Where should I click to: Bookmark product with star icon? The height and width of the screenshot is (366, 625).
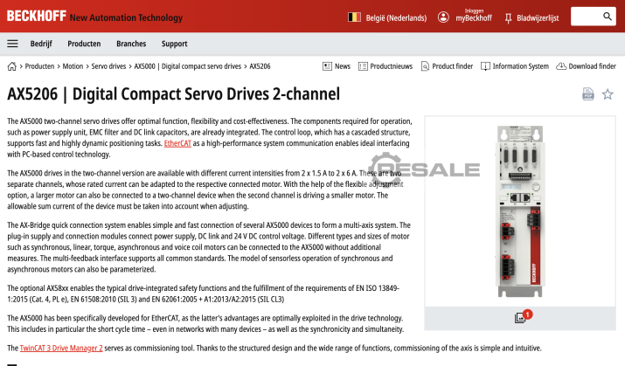[608, 94]
